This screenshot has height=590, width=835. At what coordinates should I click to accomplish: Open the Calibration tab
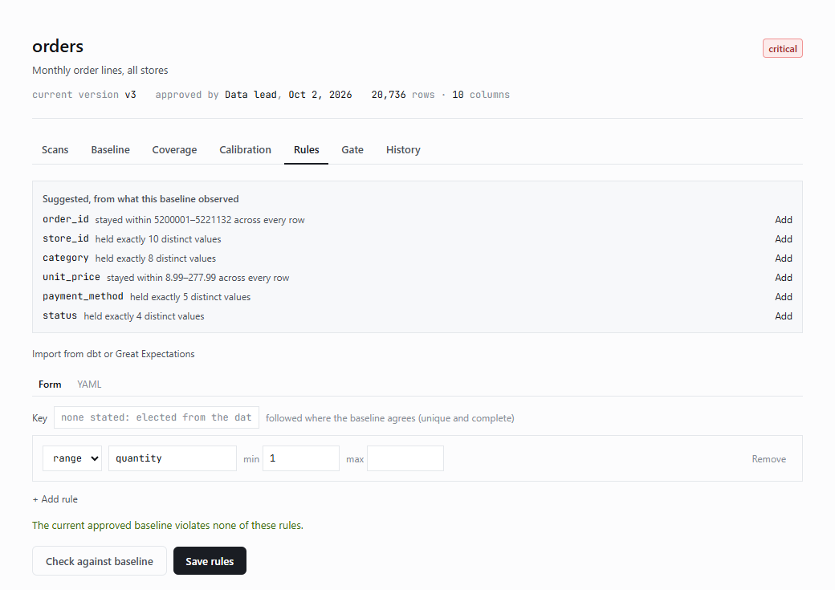click(x=245, y=149)
